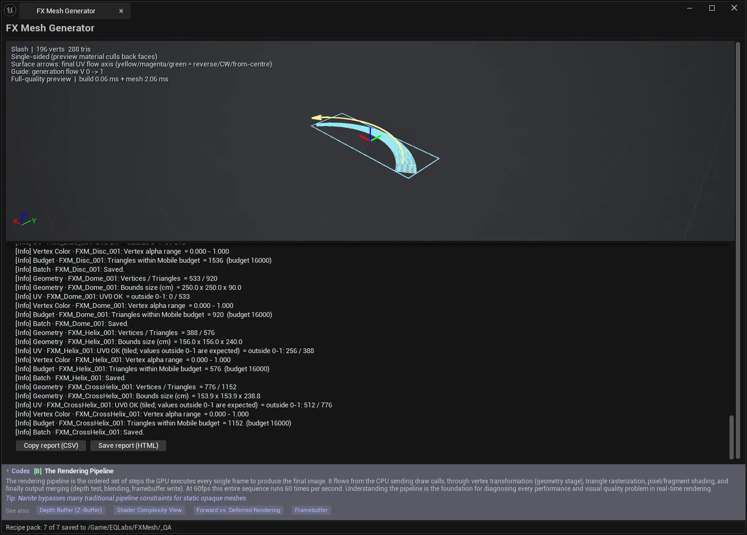Click 'FXM_CrossHelix_001: Bounds size' log line
The height and width of the screenshot is (535, 747).
point(138,396)
